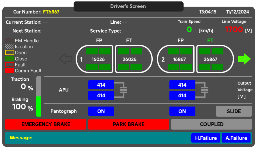Screen dimensions: 256x148
Task: Click the APU row label
Action: [64, 90]
